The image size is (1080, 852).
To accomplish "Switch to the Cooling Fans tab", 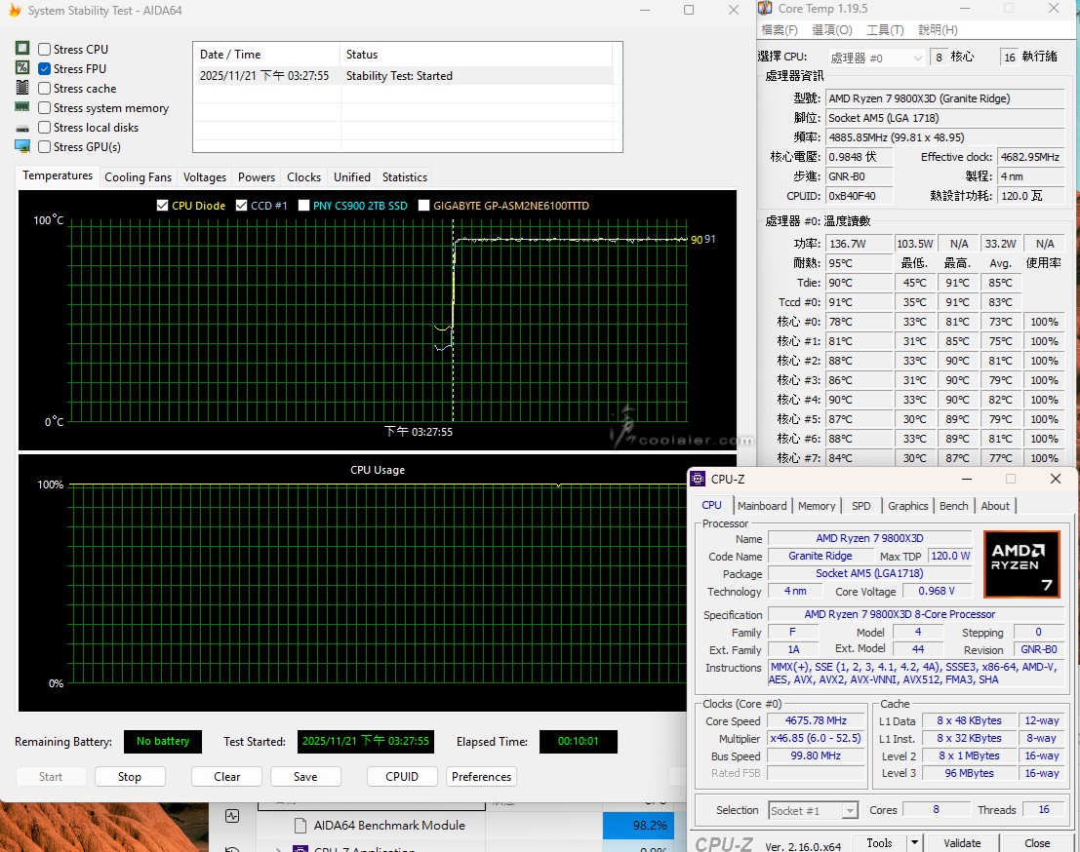I will point(138,177).
